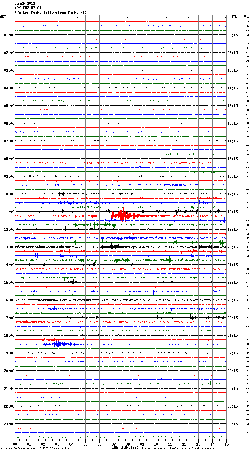Screen dimensions: 250x452
Task: Select the 20:00 MST time label
Action: (x=9, y=371)
